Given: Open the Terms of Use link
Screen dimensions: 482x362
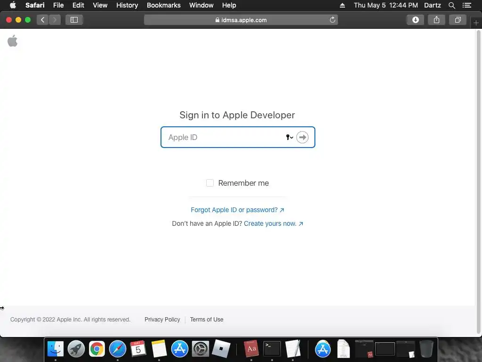Looking at the screenshot, I should pos(207,320).
